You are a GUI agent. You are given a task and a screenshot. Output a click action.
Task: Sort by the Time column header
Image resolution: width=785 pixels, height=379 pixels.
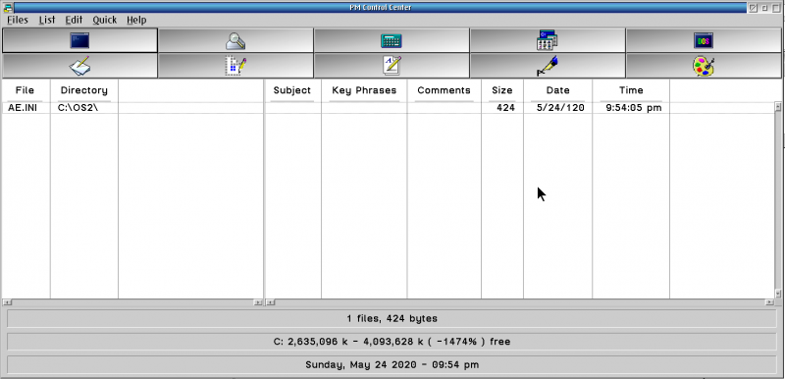(x=631, y=90)
